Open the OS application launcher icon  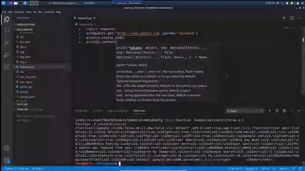(x=3, y=3)
